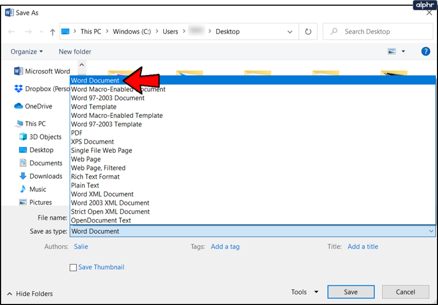Open Dropbox in navigation pane
The width and height of the screenshot is (438, 305).
tap(42, 89)
